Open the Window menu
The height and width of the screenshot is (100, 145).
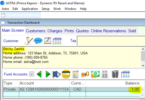(70, 9)
